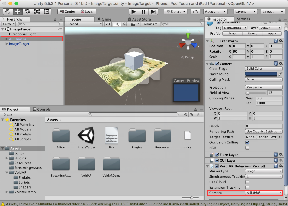Click the Play button
This screenshot has width=288, height=206.
click(134, 11)
